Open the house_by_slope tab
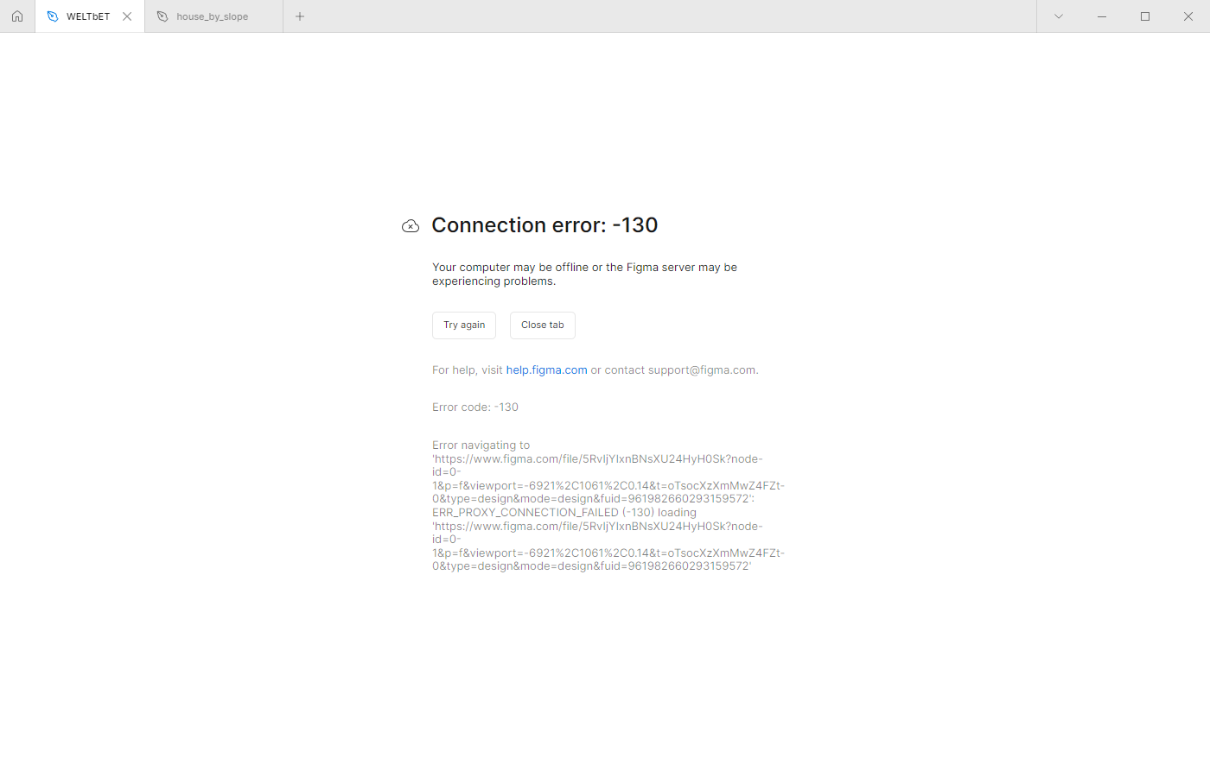The image size is (1210, 777). [213, 16]
